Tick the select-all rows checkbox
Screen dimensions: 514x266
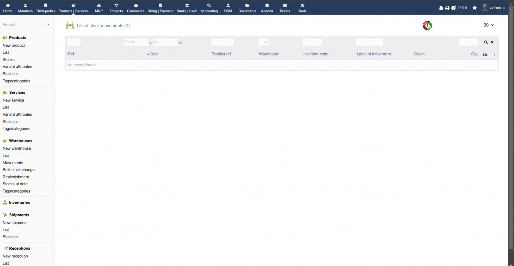(x=493, y=54)
